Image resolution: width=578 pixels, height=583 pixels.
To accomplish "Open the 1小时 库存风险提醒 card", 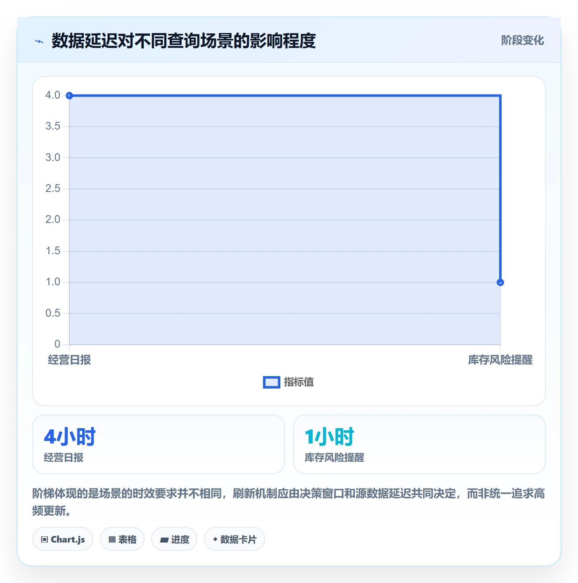I will pyautogui.click(x=419, y=444).
